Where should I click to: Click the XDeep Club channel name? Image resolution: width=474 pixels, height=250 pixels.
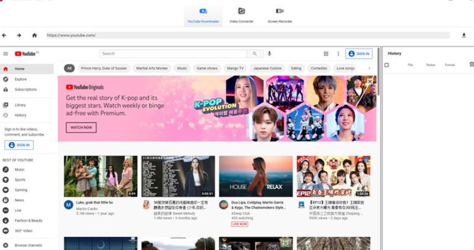tap(241, 213)
